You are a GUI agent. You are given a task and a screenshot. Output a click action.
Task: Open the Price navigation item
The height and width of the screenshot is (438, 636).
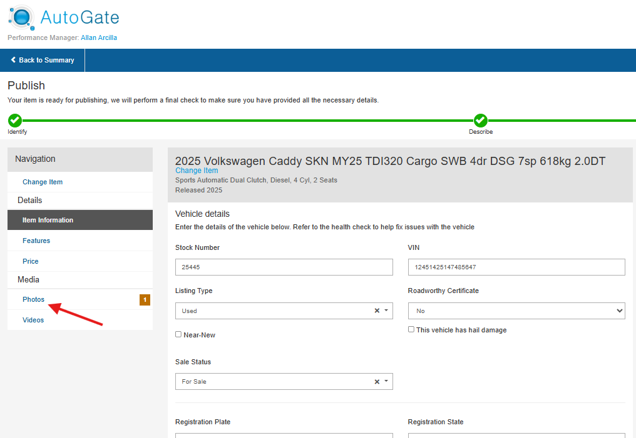31,261
